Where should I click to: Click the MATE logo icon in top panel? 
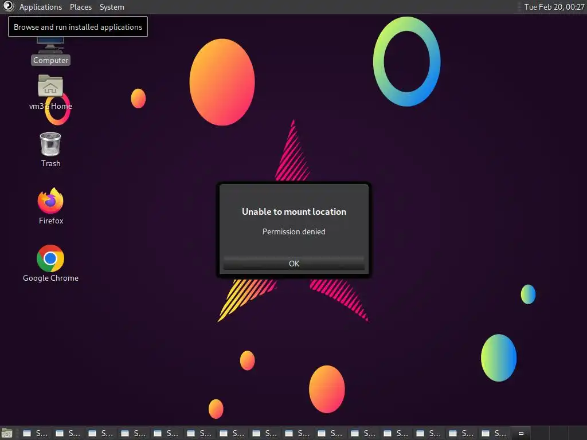tap(8, 6)
